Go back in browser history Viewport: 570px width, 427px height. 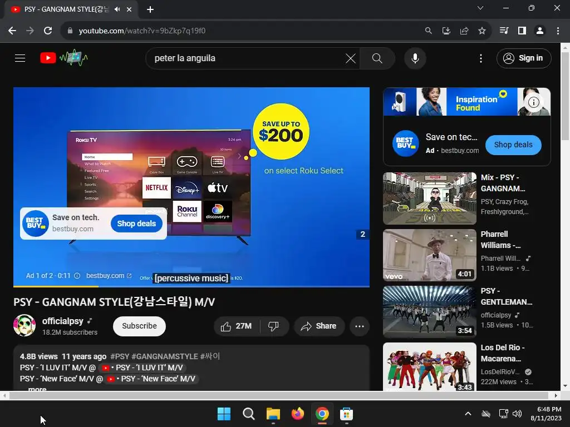coord(12,31)
